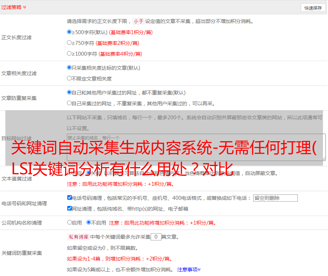Toggle the 网址清理 checkbox

(69, 208)
